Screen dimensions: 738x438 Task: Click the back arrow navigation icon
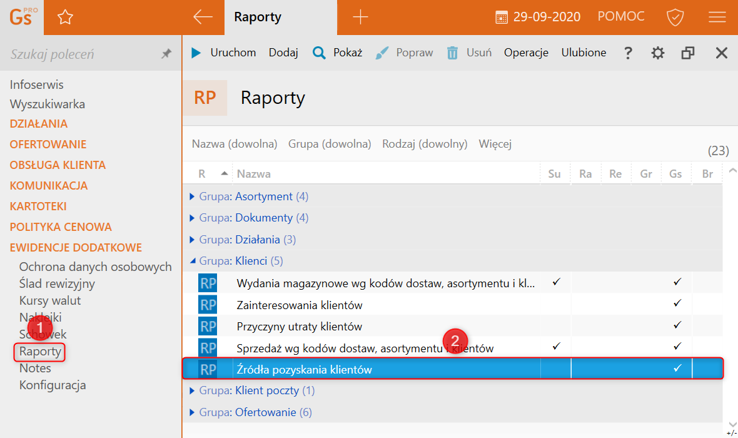click(x=203, y=17)
